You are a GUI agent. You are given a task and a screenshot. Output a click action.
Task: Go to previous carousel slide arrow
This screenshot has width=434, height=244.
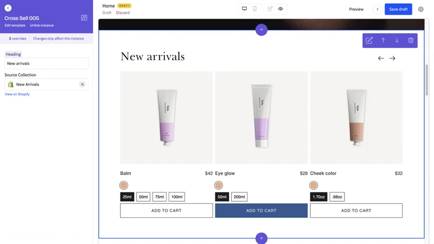coord(381,58)
